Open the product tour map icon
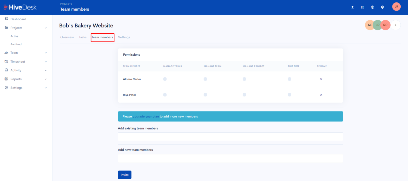Screen dimensions: 408x181 (x=363, y=7)
